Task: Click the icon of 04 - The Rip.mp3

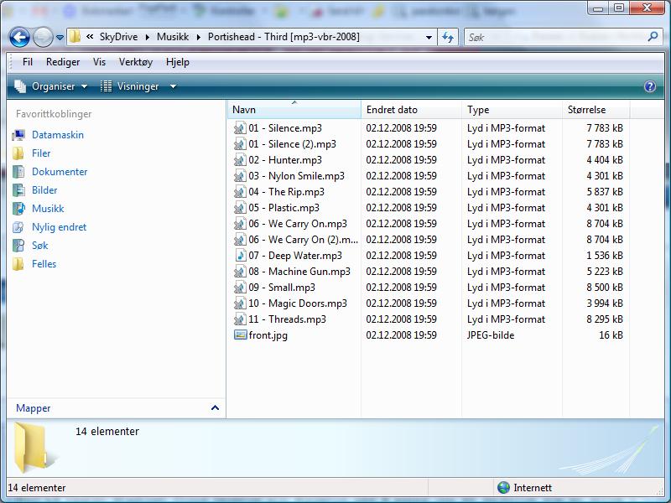Action: (240, 192)
